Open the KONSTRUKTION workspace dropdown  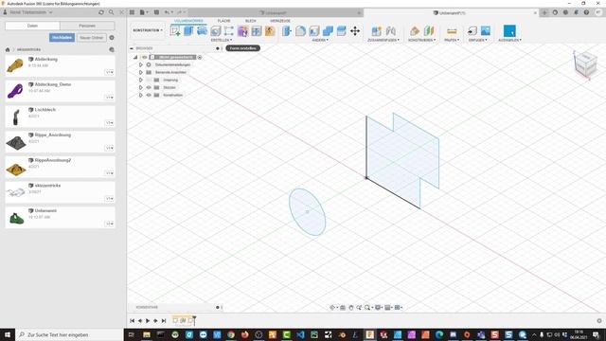pos(148,30)
